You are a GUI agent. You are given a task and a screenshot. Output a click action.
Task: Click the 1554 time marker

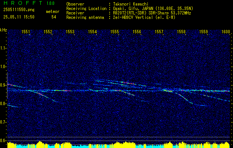[x=93, y=31]
